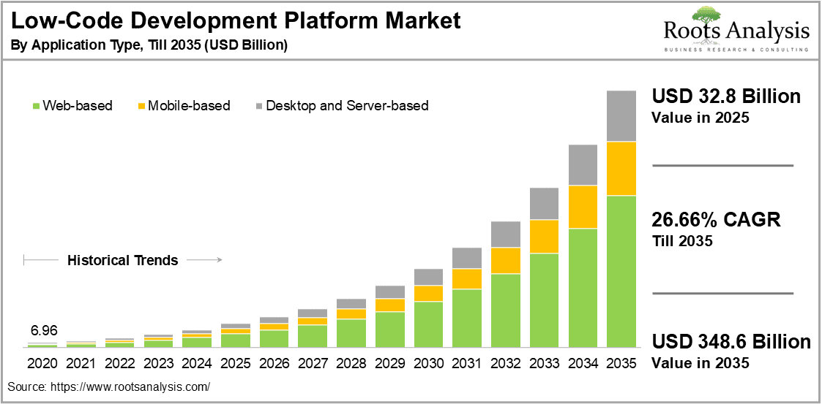Click the green Web-based legend swatch

(36, 106)
